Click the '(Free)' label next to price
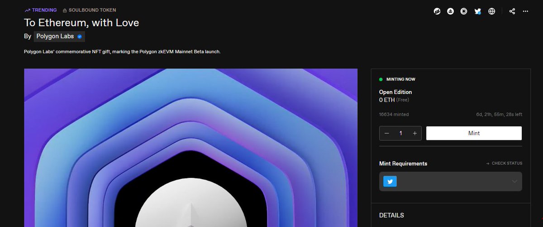This screenshot has width=543, height=227. point(403,100)
